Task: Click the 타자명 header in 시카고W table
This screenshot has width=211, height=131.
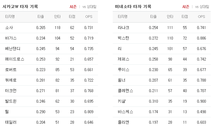Action: point(10,17)
